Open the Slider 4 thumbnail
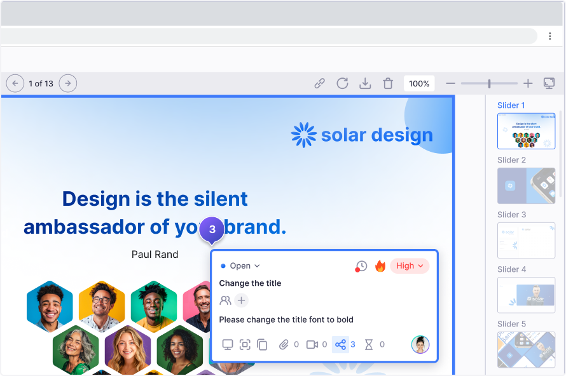 pyautogui.click(x=526, y=295)
